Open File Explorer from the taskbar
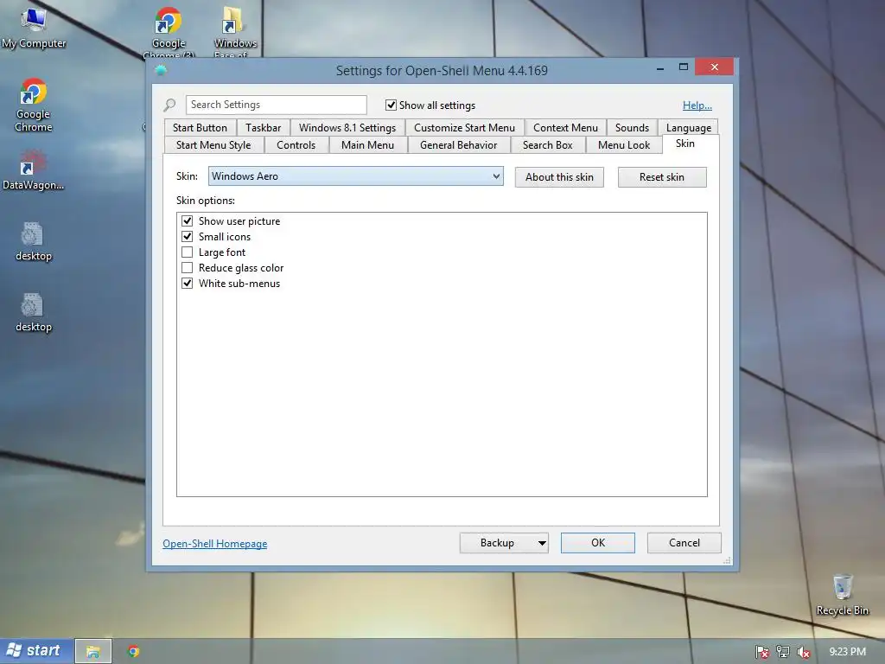Image resolution: width=885 pixels, height=664 pixels. click(93, 652)
